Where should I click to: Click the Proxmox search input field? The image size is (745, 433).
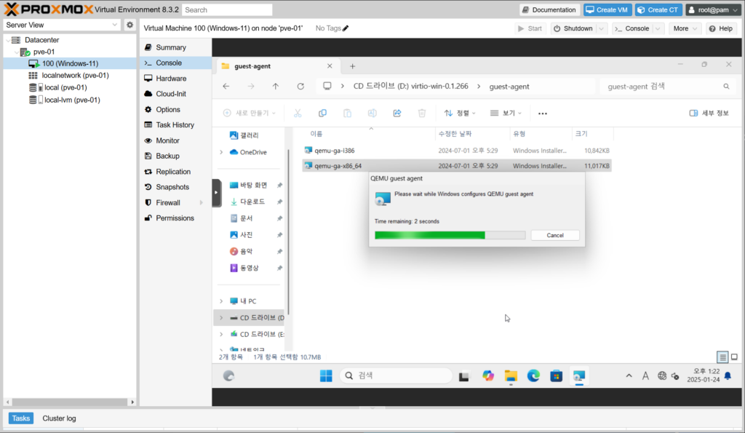227,10
